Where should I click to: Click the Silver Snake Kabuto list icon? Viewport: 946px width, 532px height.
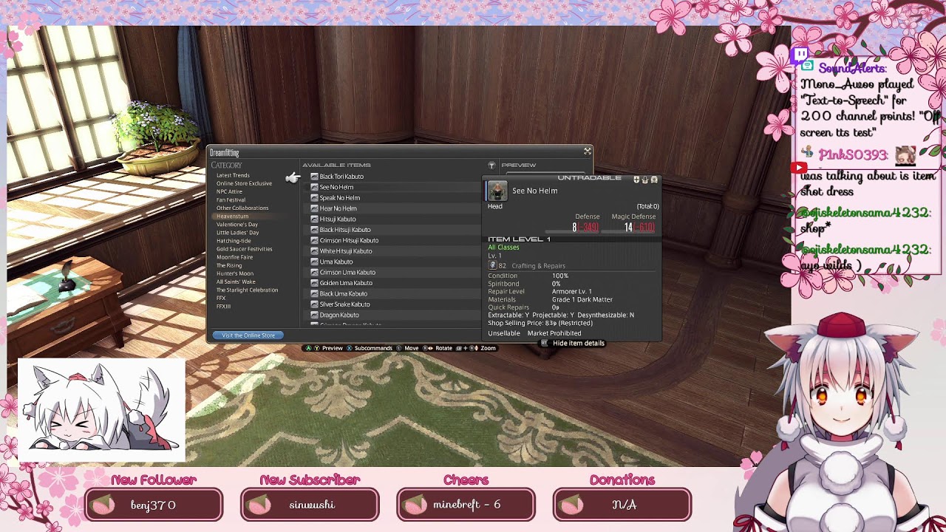pyautogui.click(x=314, y=304)
